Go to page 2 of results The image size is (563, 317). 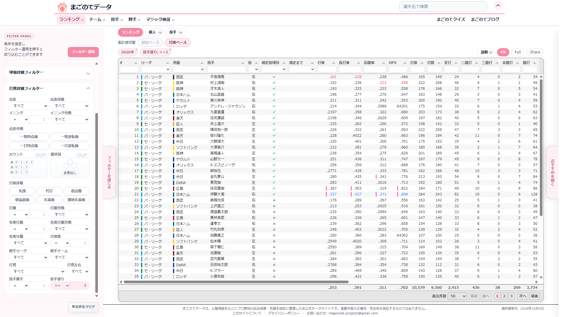[x=504, y=296]
